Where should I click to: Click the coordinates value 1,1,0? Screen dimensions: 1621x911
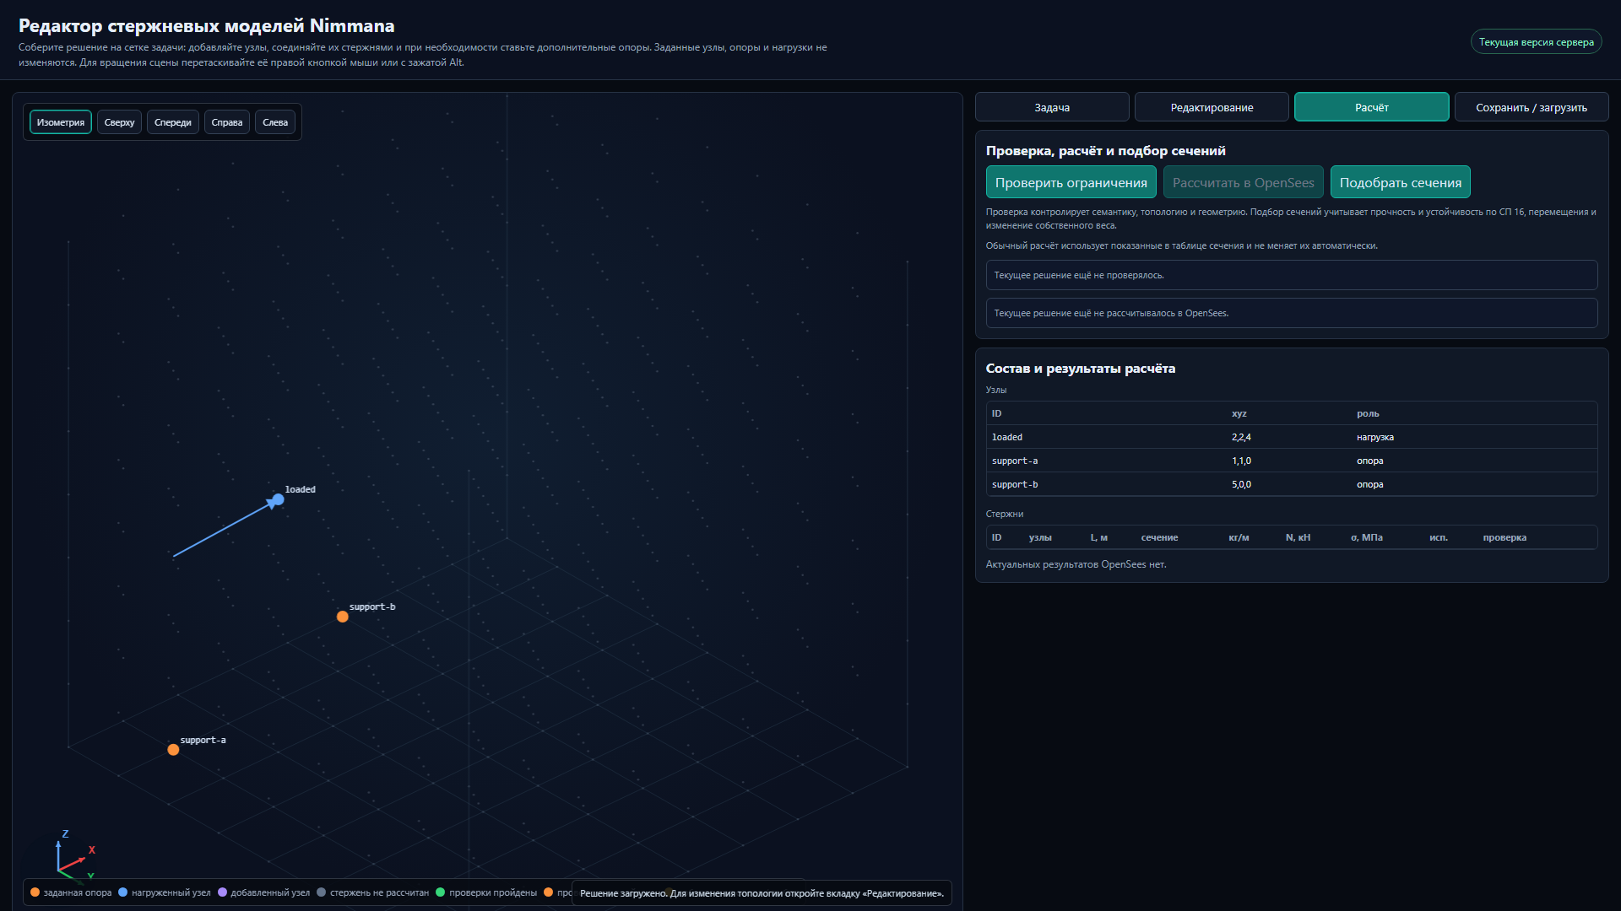[x=1241, y=461]
